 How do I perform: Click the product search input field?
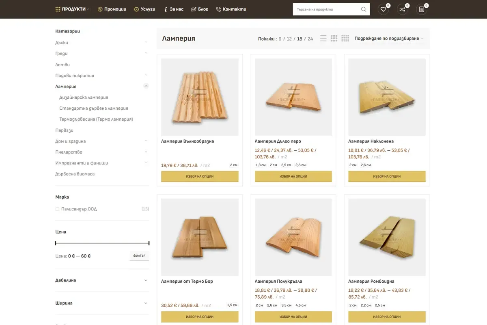[x=326, y=9]
